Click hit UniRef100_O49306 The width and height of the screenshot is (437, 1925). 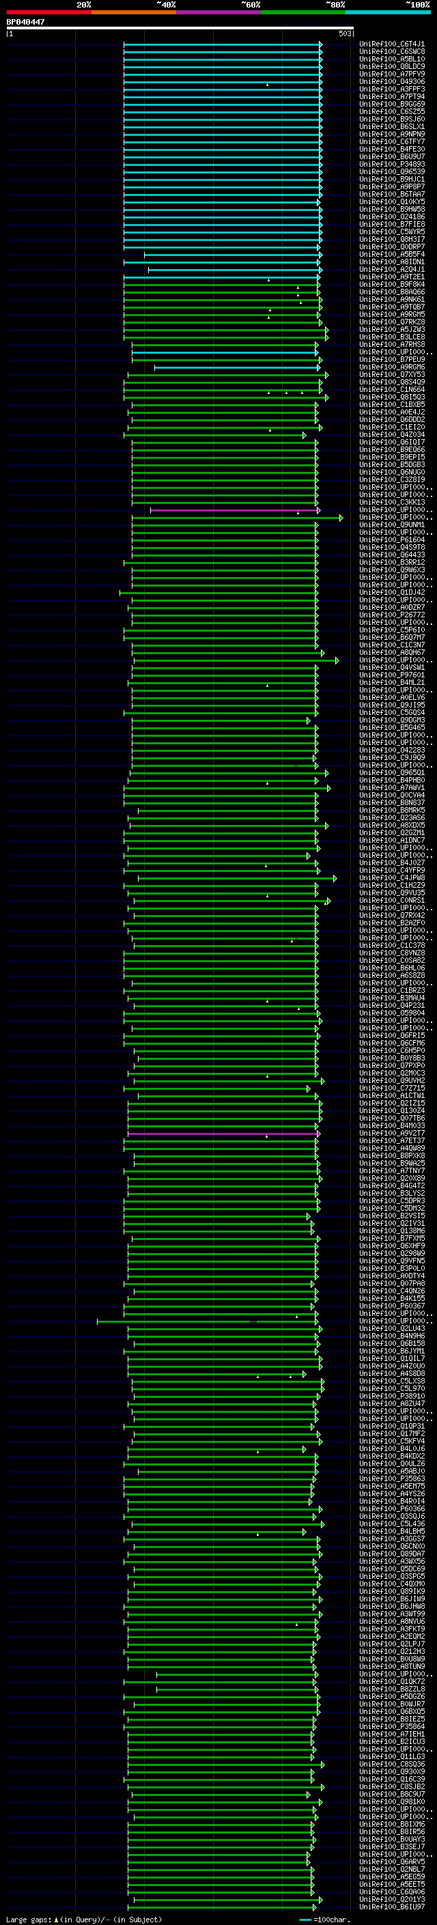pos(392,81)
